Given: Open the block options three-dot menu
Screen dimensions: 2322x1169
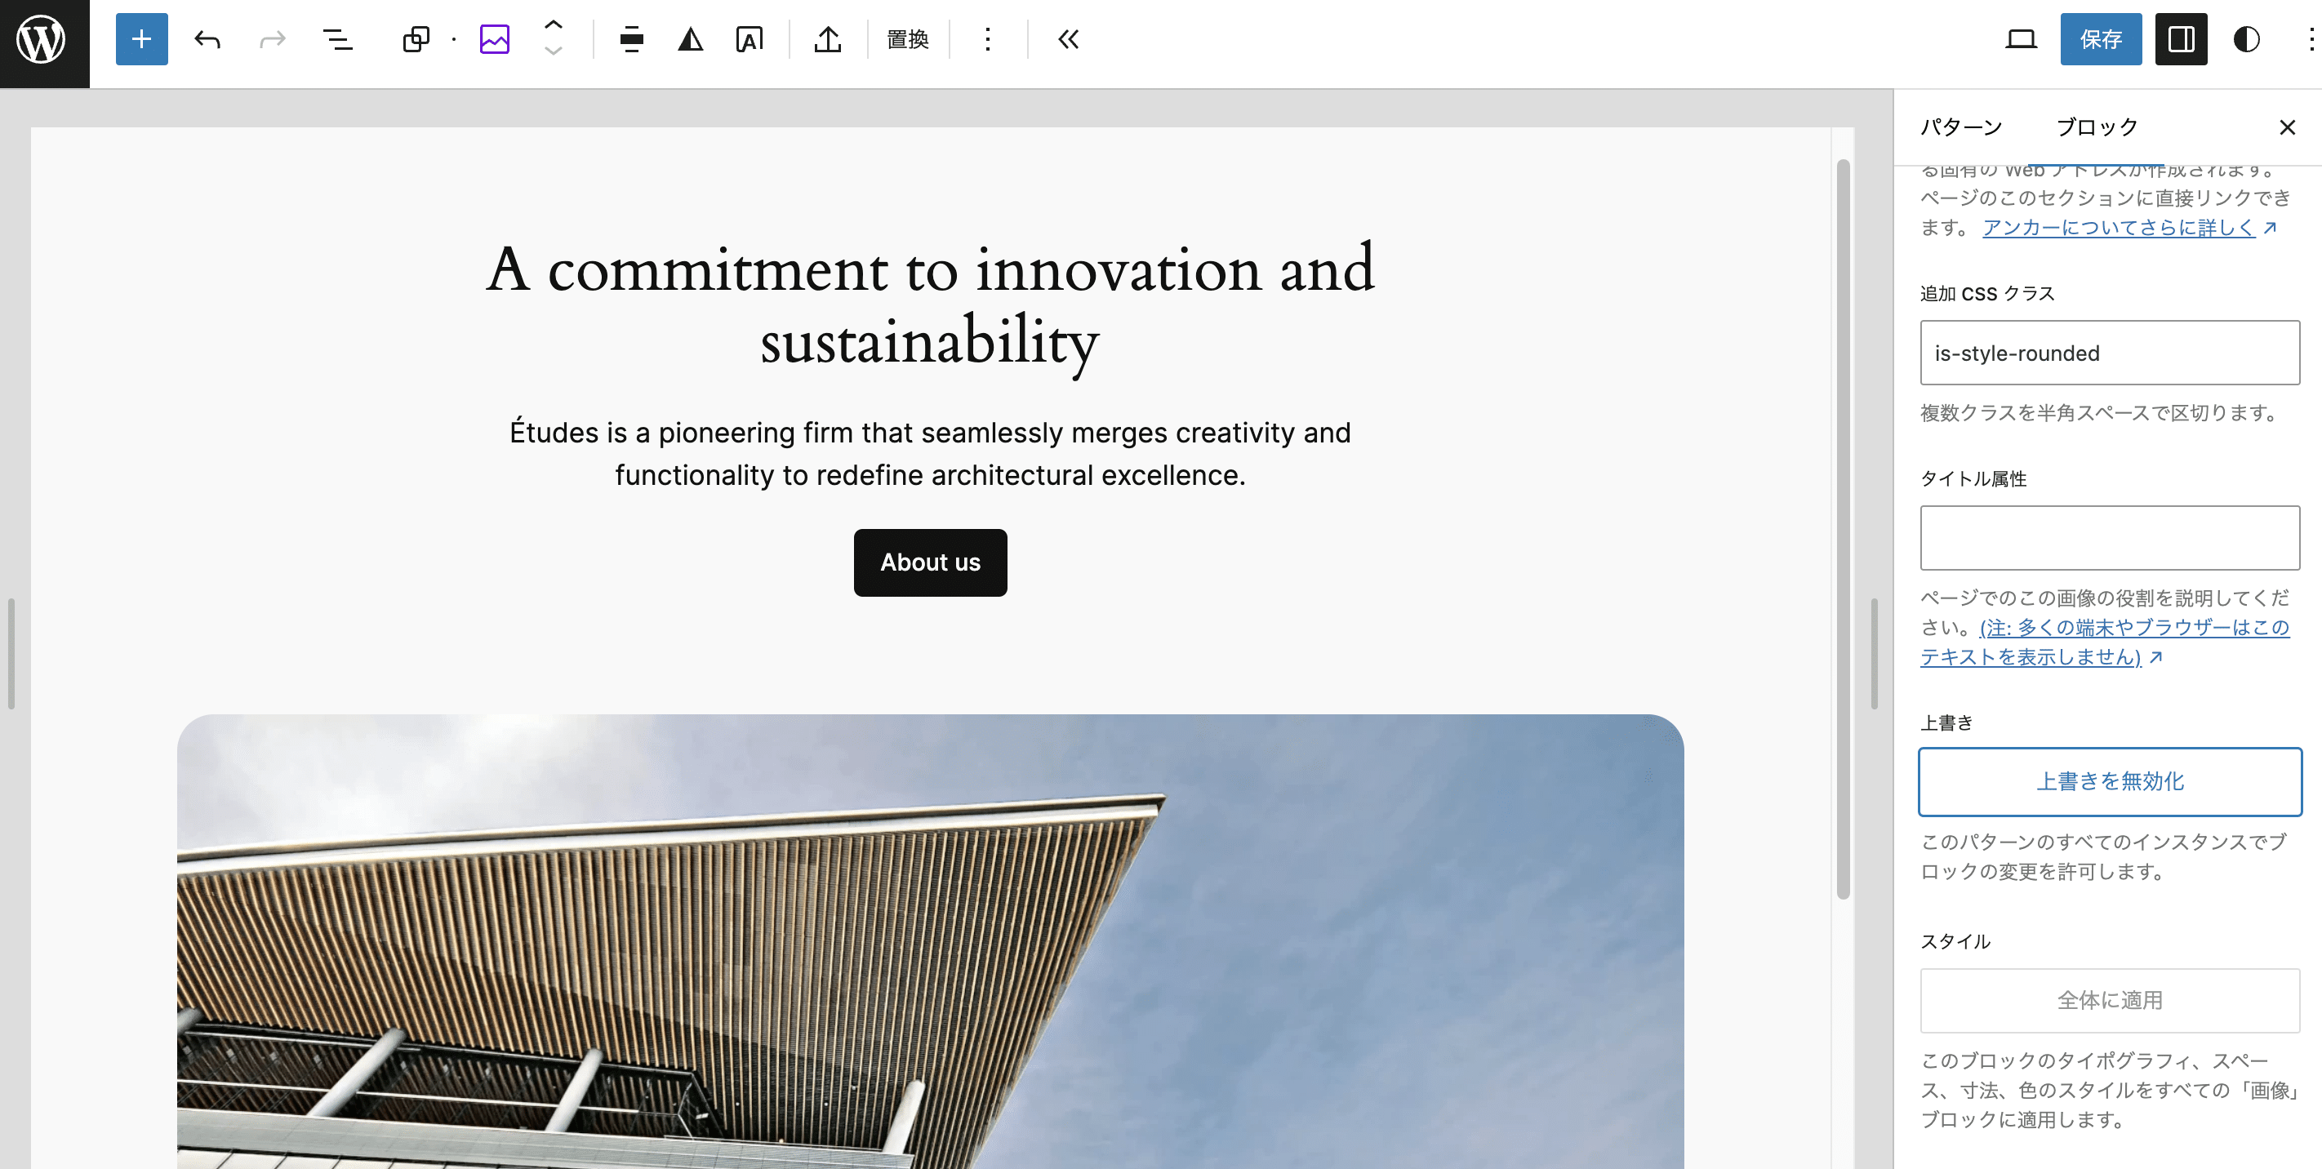Looking at the screenshot, I should tap(988, 40).
